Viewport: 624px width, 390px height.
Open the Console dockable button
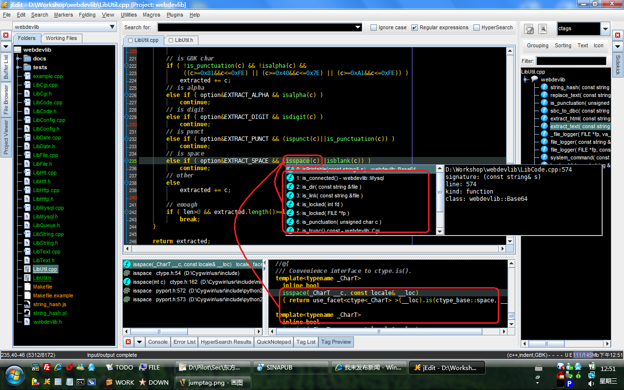(x=158, y=342)
